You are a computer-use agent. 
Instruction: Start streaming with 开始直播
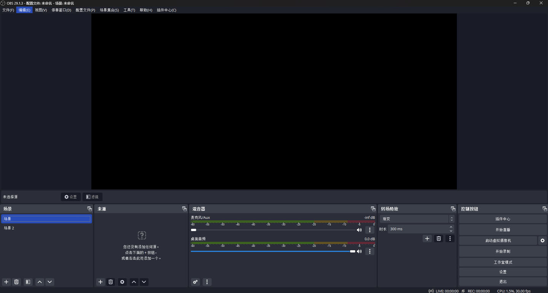tap(503, 230)
